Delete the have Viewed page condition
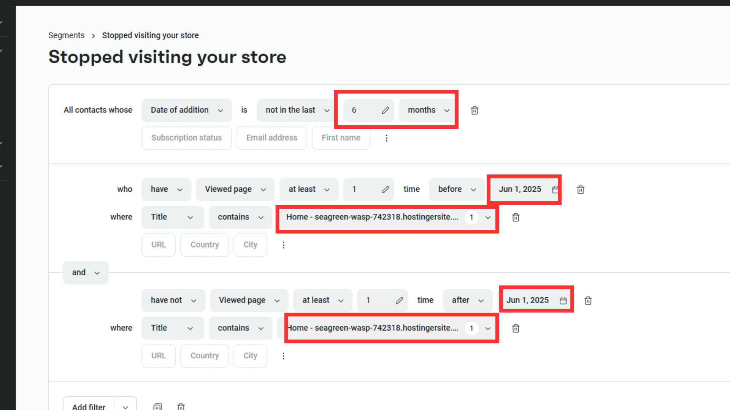This screenshot has height=410, width=730. point(580,189)
